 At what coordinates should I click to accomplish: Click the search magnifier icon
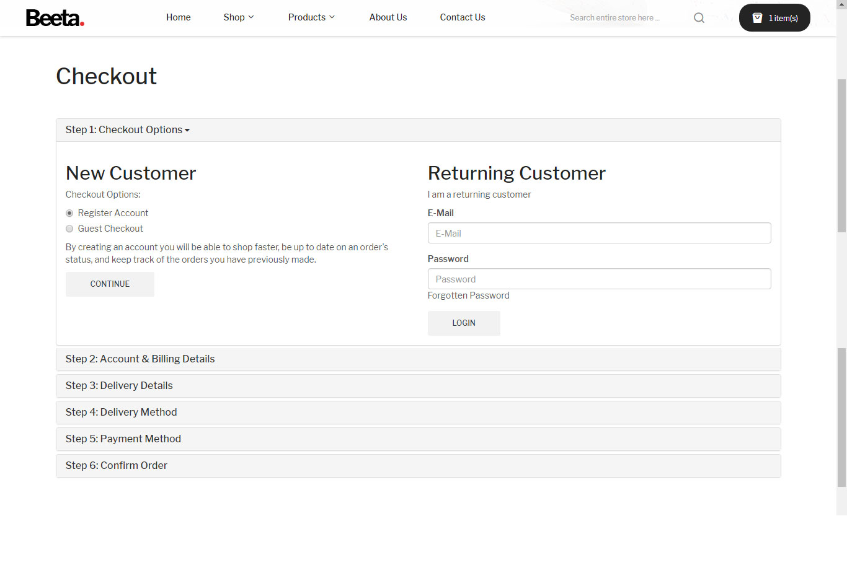coord(699,18)
